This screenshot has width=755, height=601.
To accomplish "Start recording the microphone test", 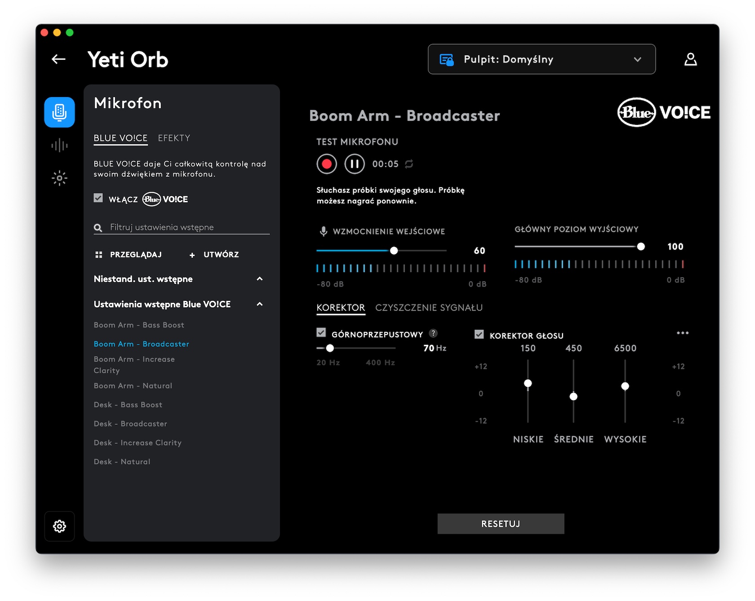I will point(327,164).
